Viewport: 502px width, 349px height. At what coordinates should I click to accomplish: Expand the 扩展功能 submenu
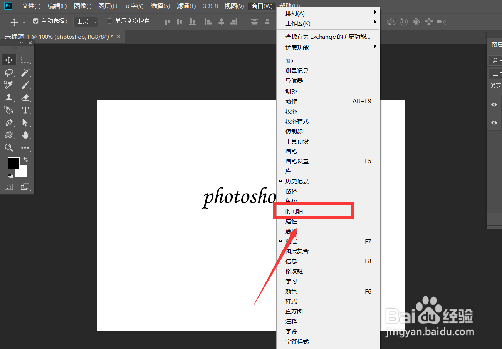(x=329, y=48)
